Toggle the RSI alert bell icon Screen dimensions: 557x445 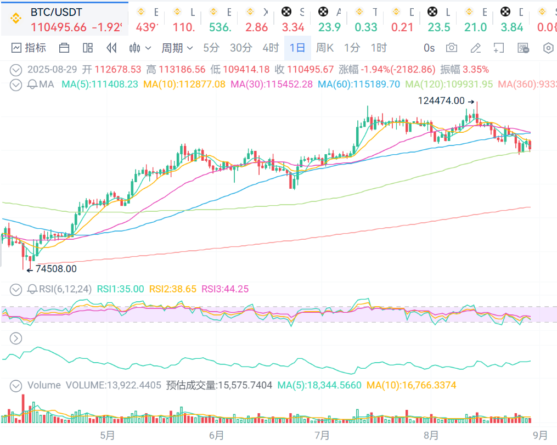coord(32,289)
